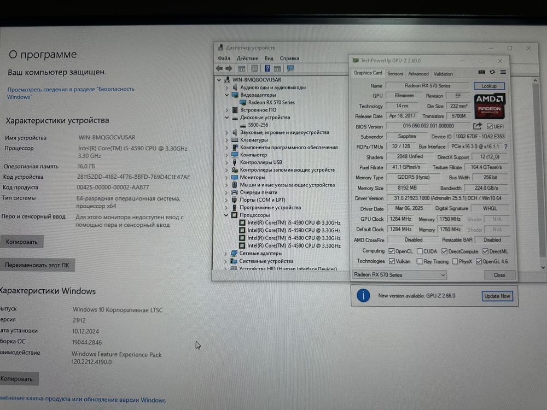547x410 pixels.
Task: Click the Lookup button in GPU-Z
Action: click(x=489, y=86)
